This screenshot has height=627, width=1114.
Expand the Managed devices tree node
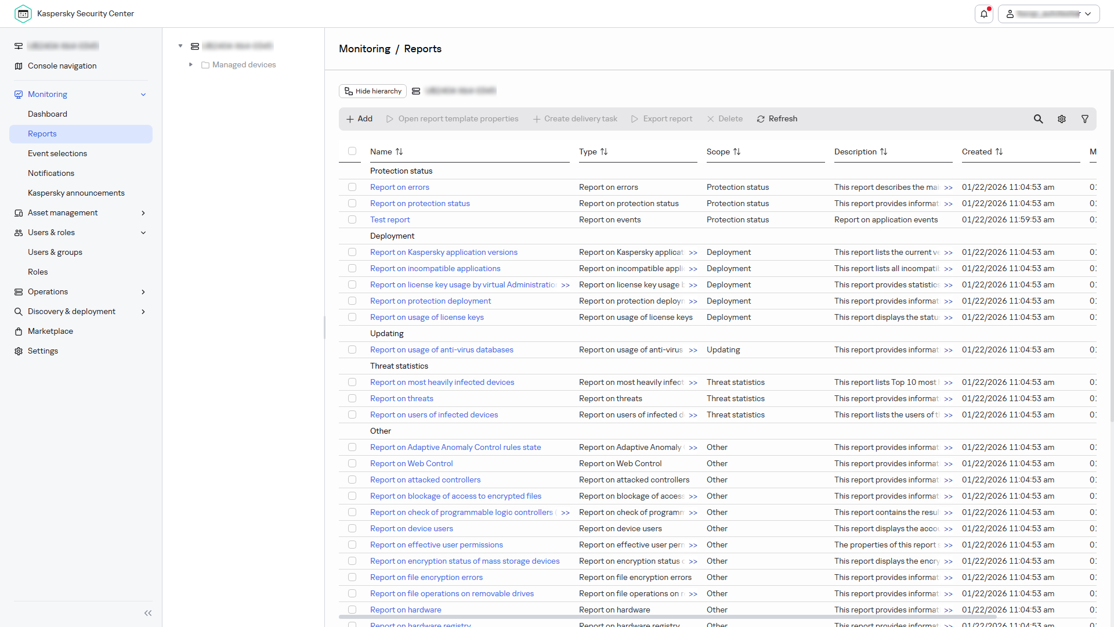[x=191, y=64]
